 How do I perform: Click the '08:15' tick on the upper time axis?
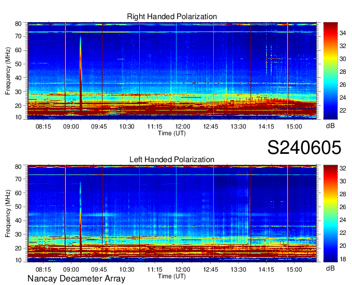click(43, 126)
